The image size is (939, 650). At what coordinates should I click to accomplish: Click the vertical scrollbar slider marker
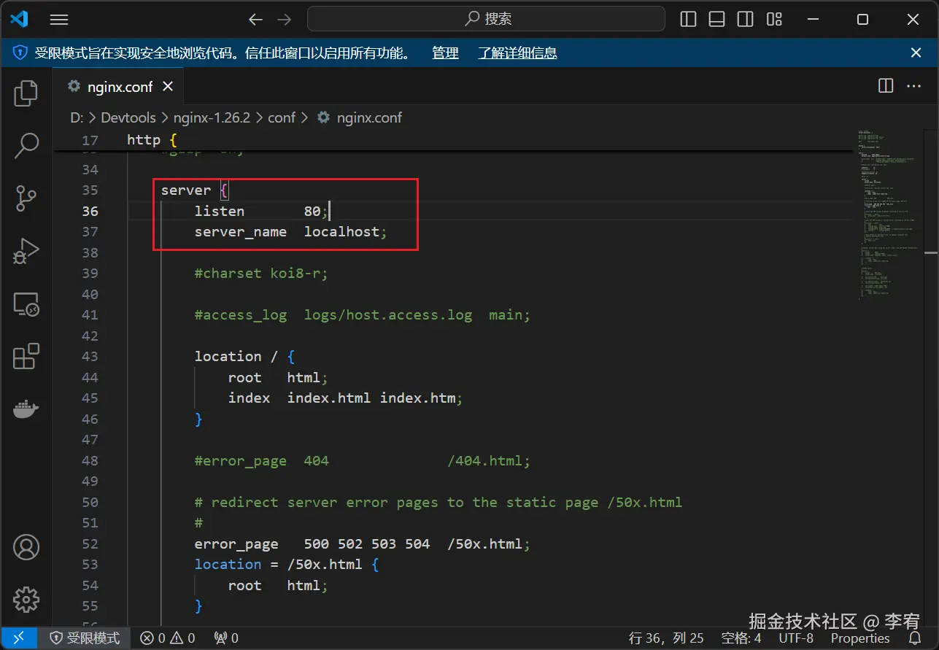(931, 253)
